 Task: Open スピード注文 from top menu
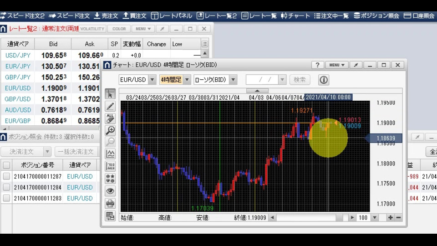[69, 16]
